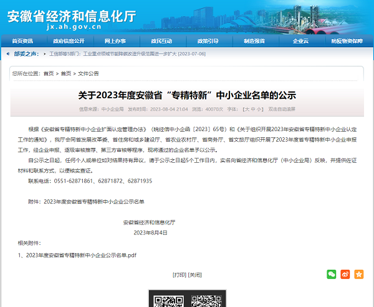Click the second 首页 breadcrumb link
The height and width of the screenshot is (307, 374).
click(66, 73)
